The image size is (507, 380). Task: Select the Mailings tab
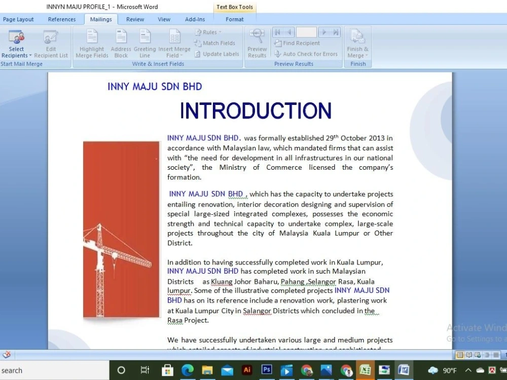point(101,19)
